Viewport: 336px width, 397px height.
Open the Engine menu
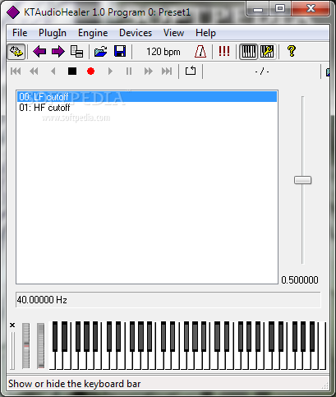point(93,33)
